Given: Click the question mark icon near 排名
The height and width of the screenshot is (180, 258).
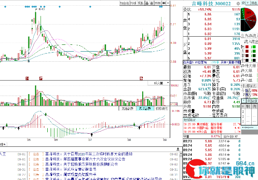Looking at the screenshot, I should [x=248, y=3].
